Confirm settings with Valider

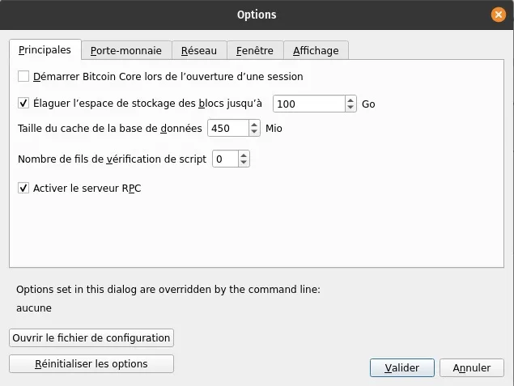point(401,367)
